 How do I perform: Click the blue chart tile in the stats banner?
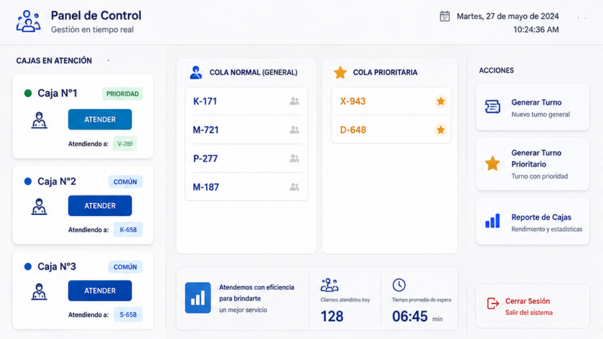[198, 298]
